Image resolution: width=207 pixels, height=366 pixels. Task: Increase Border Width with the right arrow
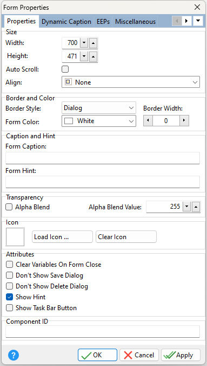click(184, 121)
